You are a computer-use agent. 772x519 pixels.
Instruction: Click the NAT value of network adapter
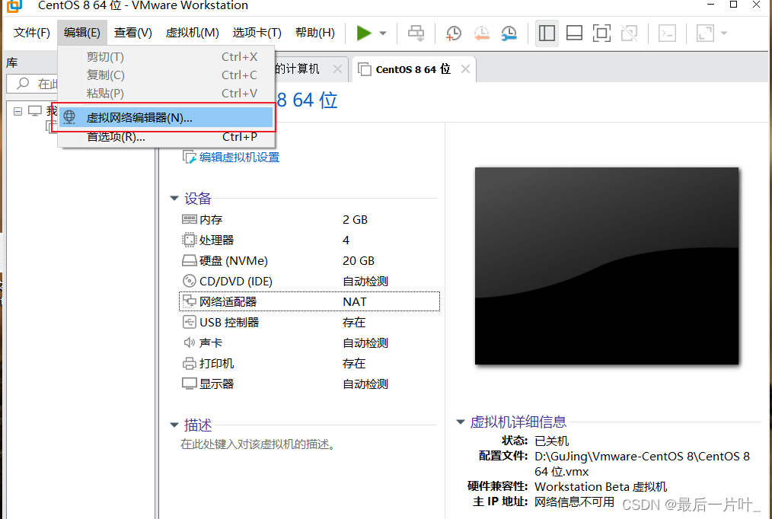pos(355,301)
